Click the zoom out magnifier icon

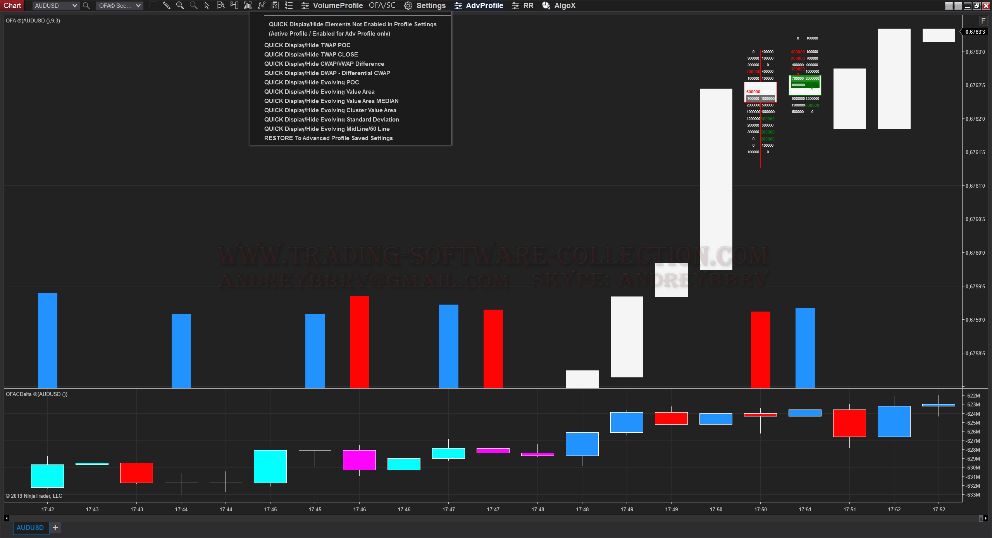click(194, 5)
